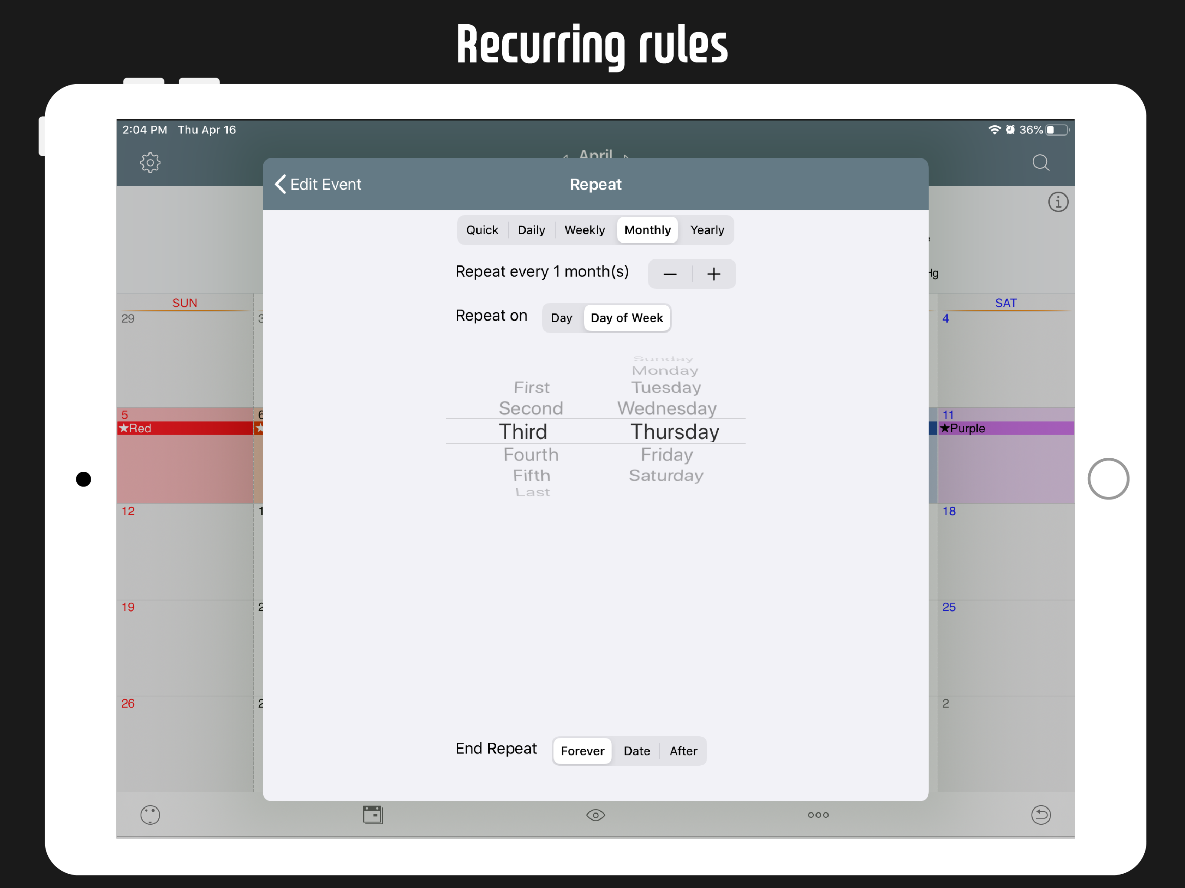
Task: Tap the search magnifier icon
Action: 1041,162
